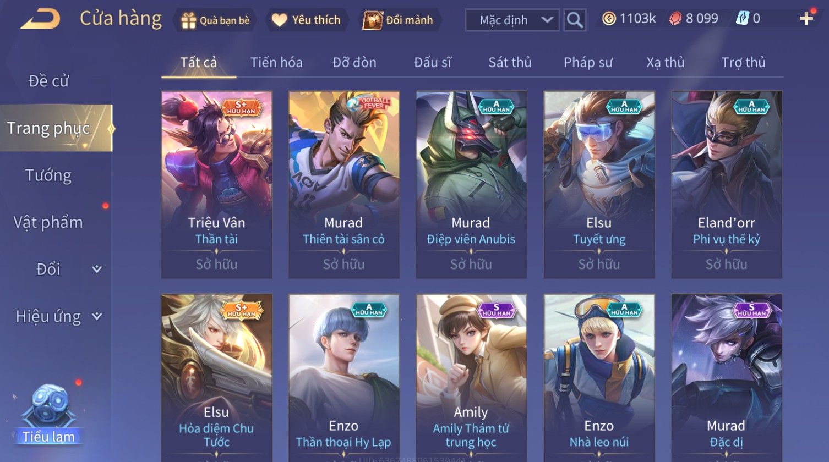Add currency with the plus icon
Screen dimensions: 829x462
806,19
